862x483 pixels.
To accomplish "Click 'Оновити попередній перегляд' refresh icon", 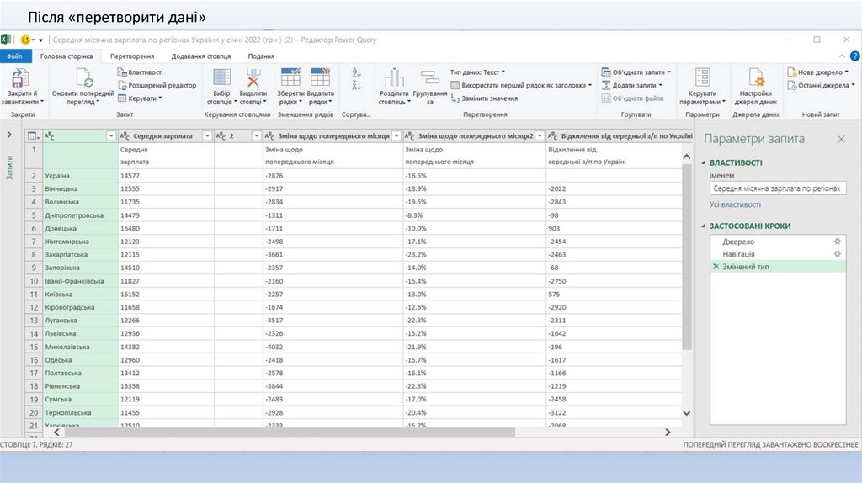I will [84, 77].
